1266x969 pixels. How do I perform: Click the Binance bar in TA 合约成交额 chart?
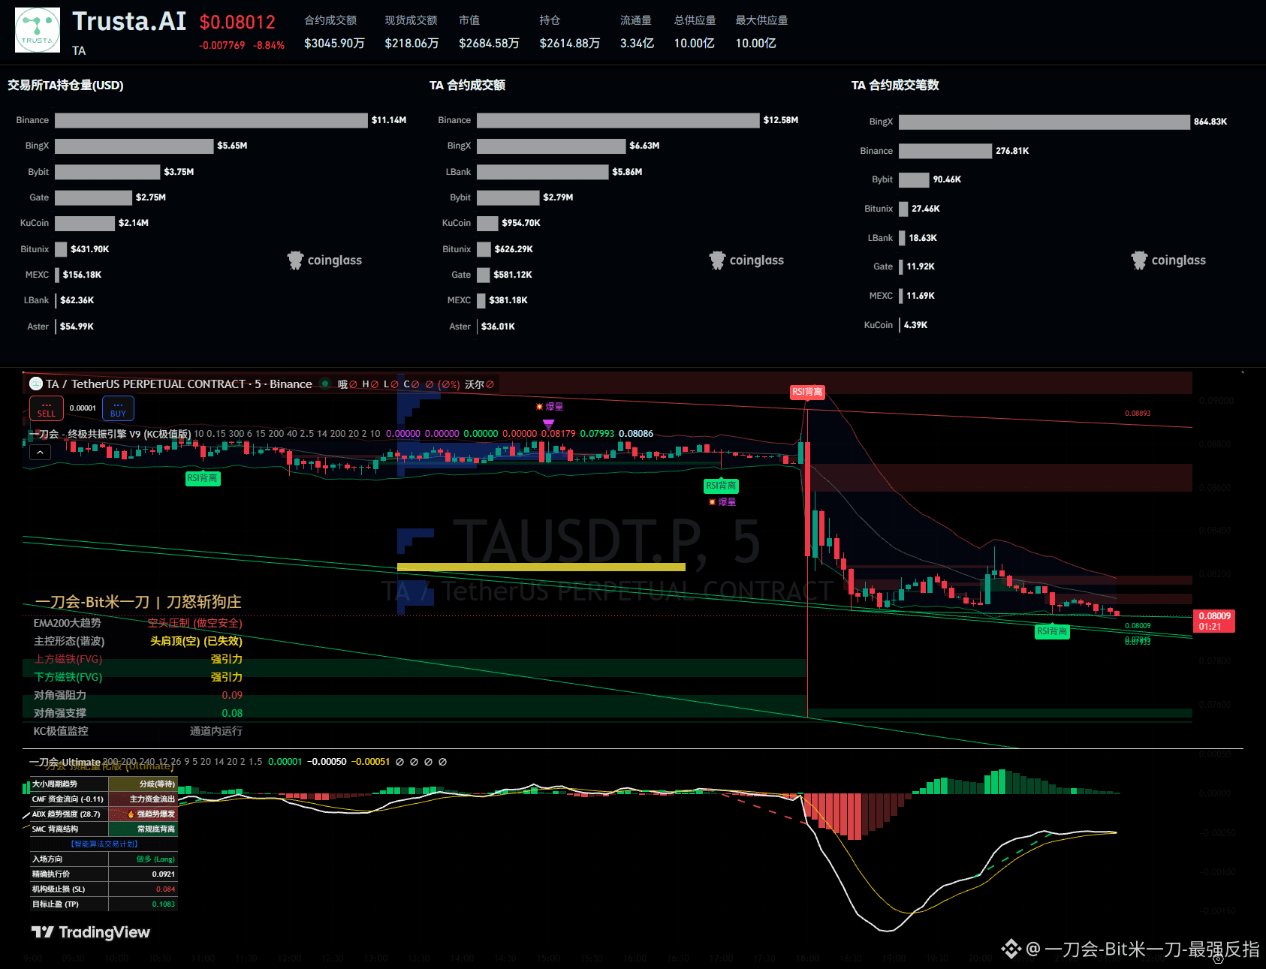[x=618, y=120]
